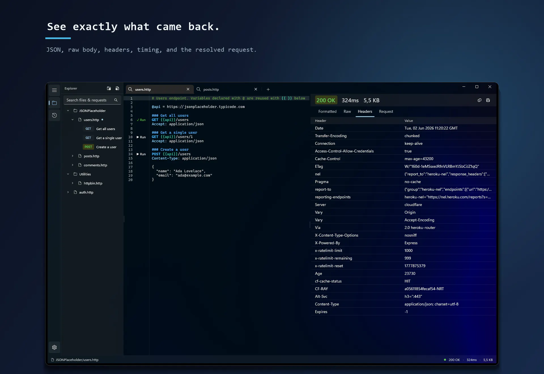This screenshot has width=544, height=374.
Task: Expand the httpbin.http file
Action: click(x=73, y=183)
